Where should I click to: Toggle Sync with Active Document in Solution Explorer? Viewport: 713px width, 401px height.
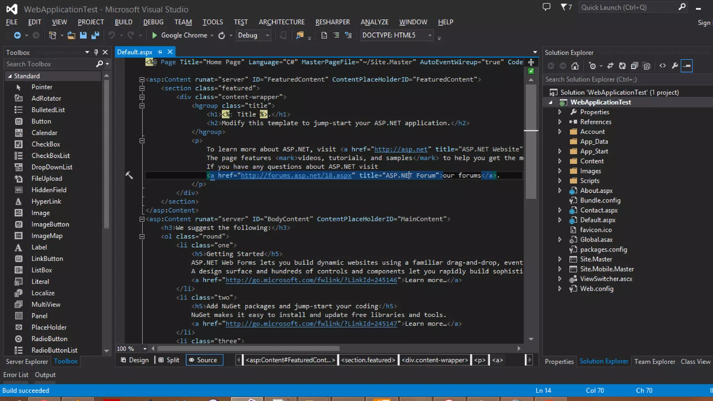610,66
